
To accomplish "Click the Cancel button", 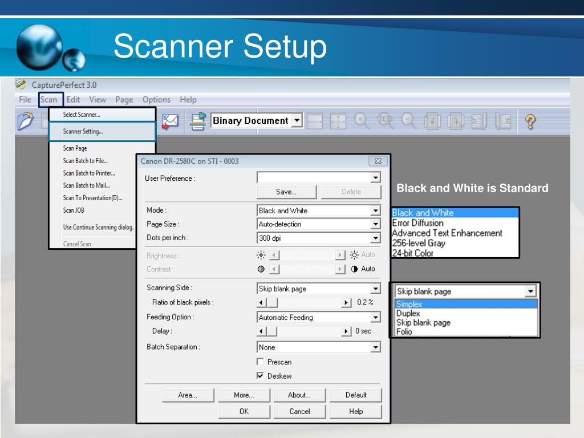I will (x=299, y=412).
